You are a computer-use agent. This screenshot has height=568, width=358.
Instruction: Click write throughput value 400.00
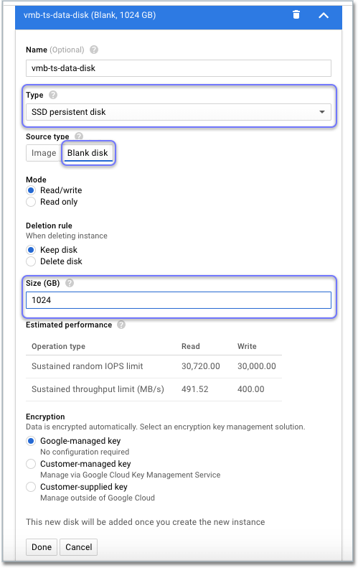[x=251, y=389]
